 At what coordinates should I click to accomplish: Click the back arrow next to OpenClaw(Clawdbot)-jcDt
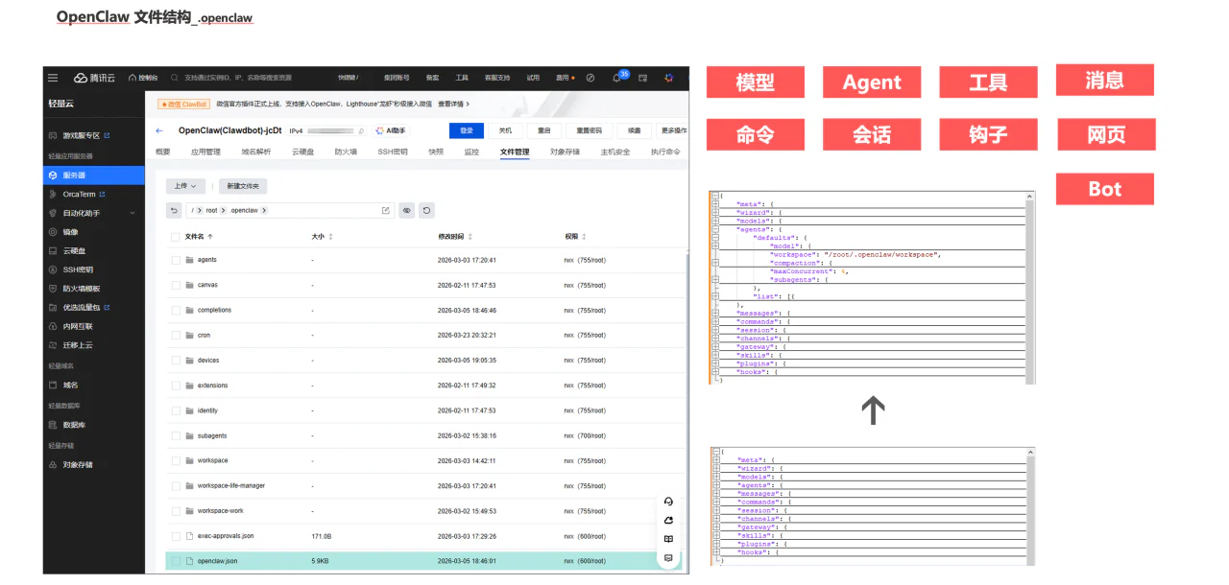click(159, 130)
